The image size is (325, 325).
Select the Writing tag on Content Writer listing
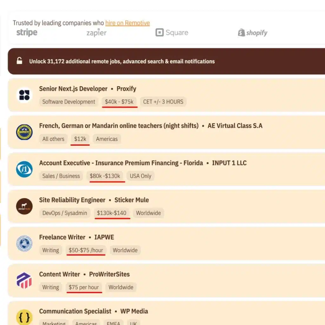click(50, 287)
